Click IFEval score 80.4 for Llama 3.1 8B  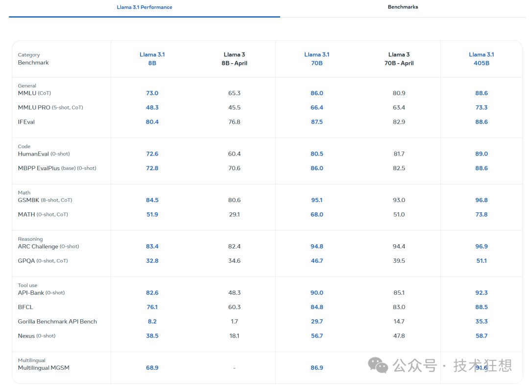[x=152, y=122]
